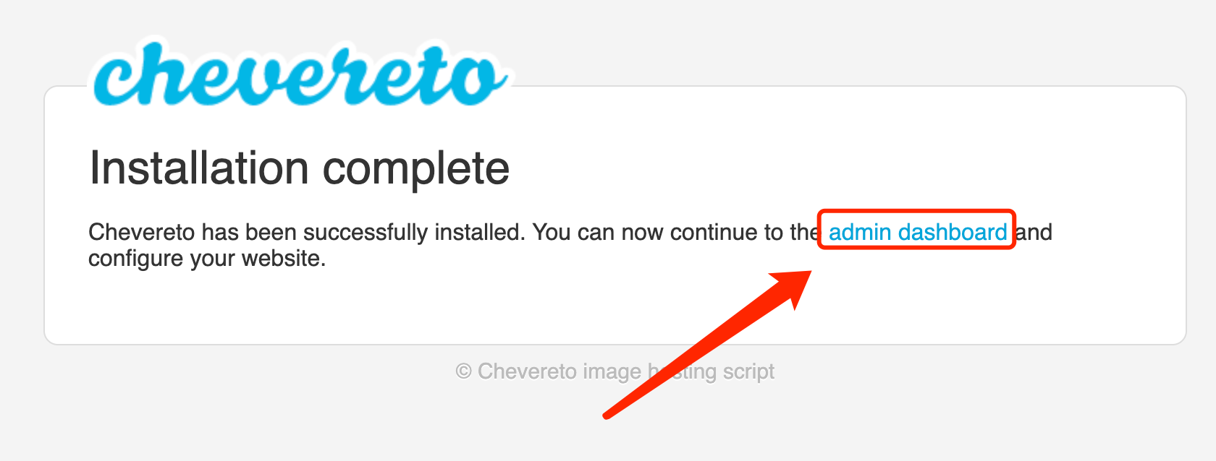Open the admin dashboard link

[917, 232]
